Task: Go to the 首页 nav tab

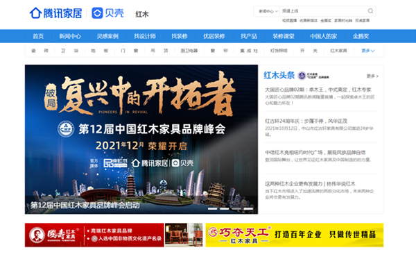Action: pos(38,36)
